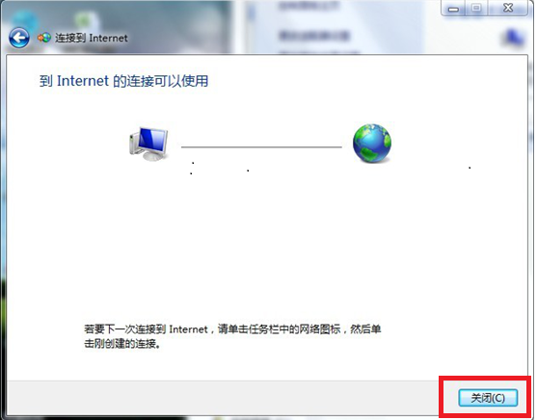Click the grey footer bar left of 关闭(C)
This screenshot has height=420, width=537.
[x=223, y=398]
